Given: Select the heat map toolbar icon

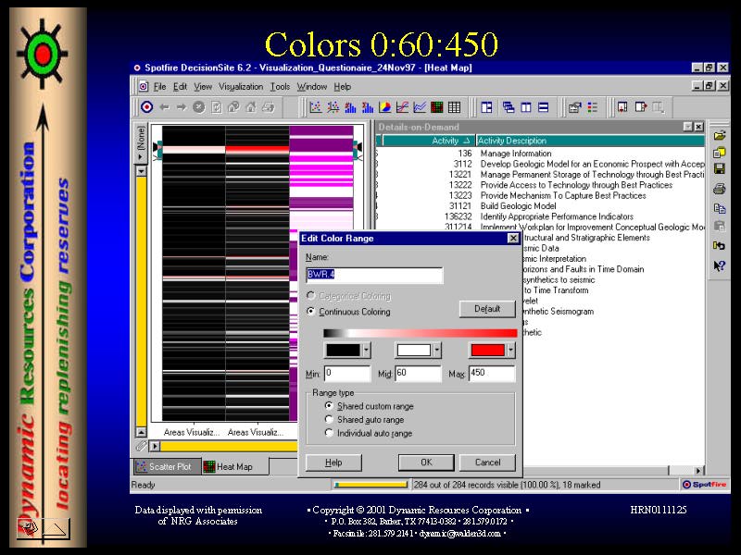Looking at the screenshot, I should point(436,107).
